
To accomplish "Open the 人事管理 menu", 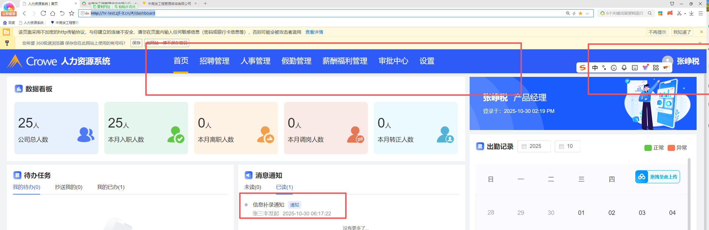I will (x=256, y=61).
